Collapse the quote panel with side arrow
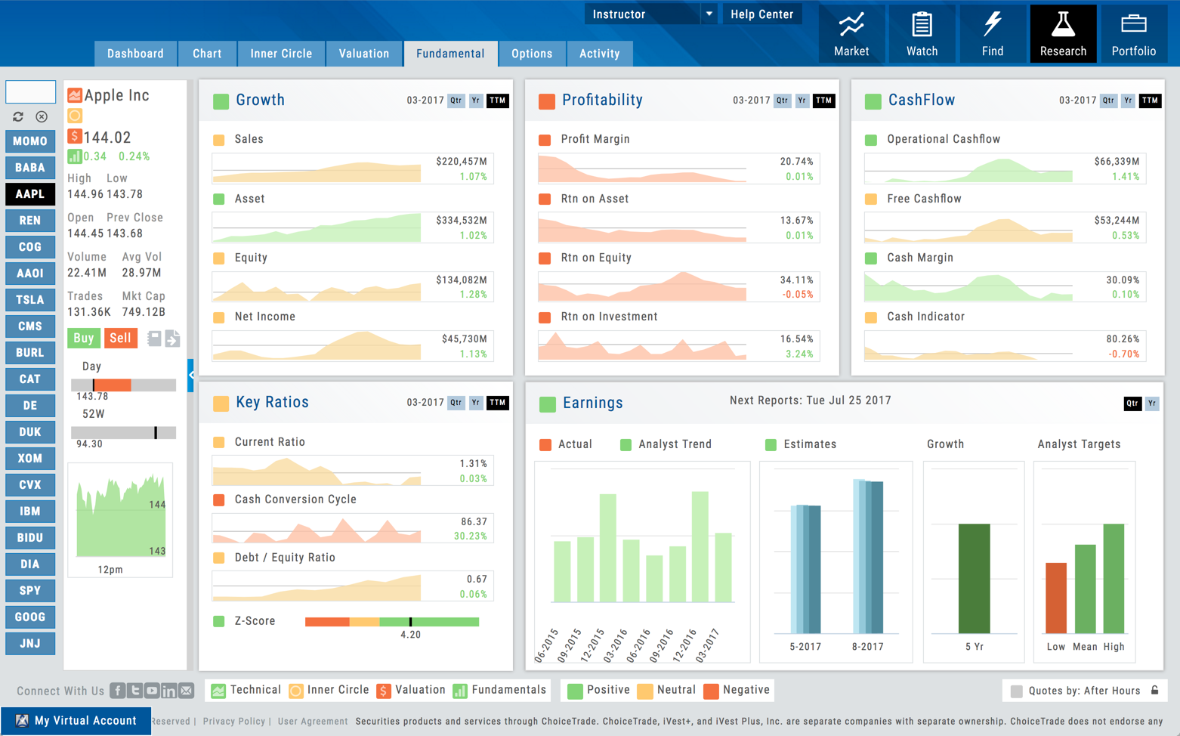1180x736 pixels. pos(191,376)
